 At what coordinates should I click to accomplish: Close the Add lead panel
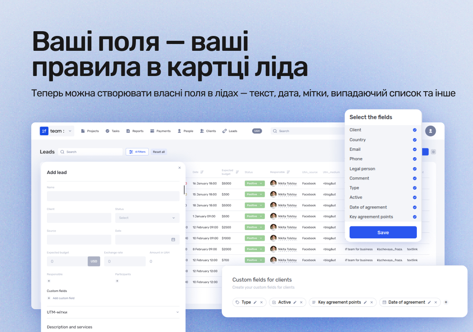[180, 168]
